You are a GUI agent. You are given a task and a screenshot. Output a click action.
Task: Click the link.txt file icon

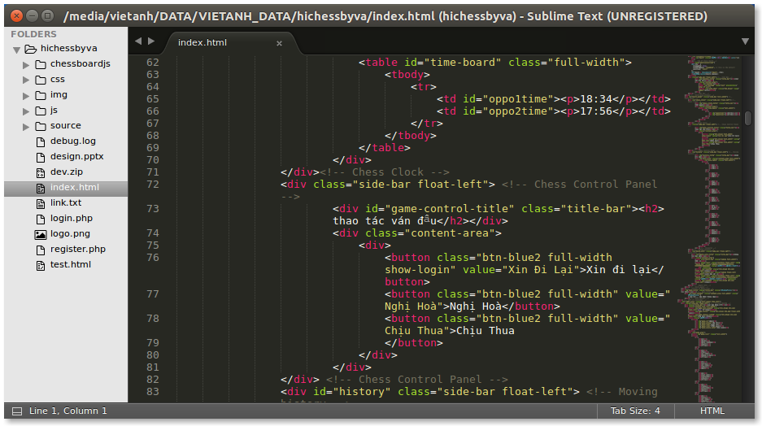[x=41, y=203]
